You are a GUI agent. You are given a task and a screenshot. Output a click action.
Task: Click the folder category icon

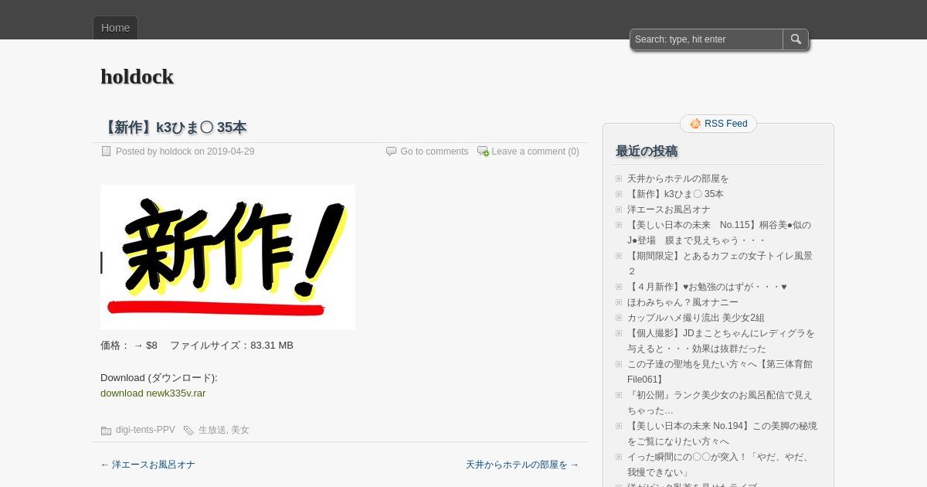point(107,431)
